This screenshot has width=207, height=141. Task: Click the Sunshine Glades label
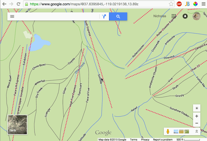[179, 112]
